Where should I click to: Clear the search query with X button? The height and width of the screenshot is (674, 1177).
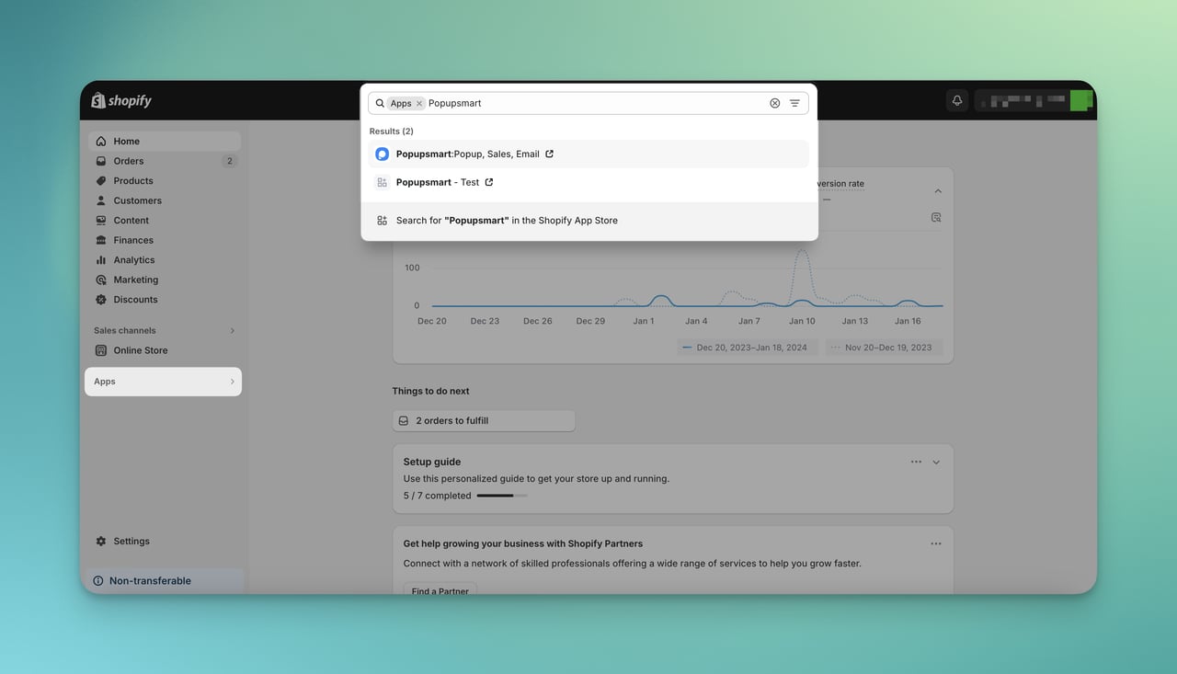click(x=774, y=103)
